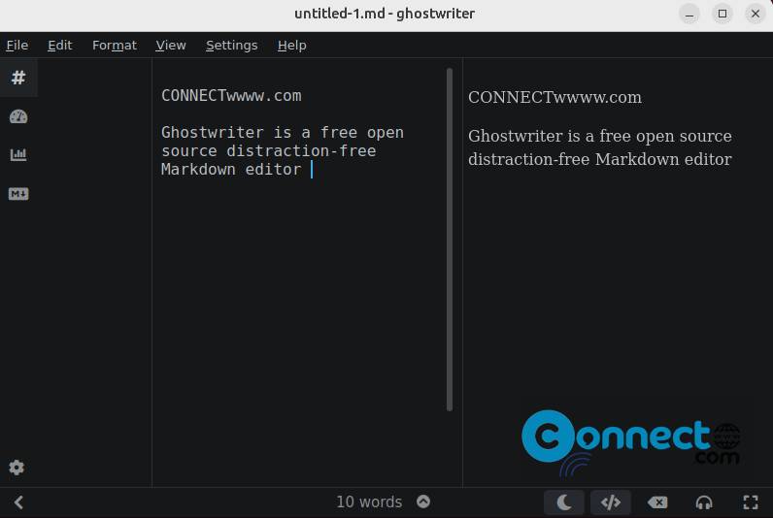Open the Help menu
Image resolution: width=773 pixels, height=518 pixels.
[x=292, y=46]
